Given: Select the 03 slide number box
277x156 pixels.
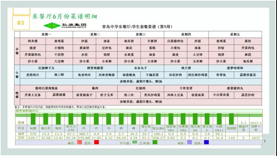Looking at the screenshot, I should 21,23.
